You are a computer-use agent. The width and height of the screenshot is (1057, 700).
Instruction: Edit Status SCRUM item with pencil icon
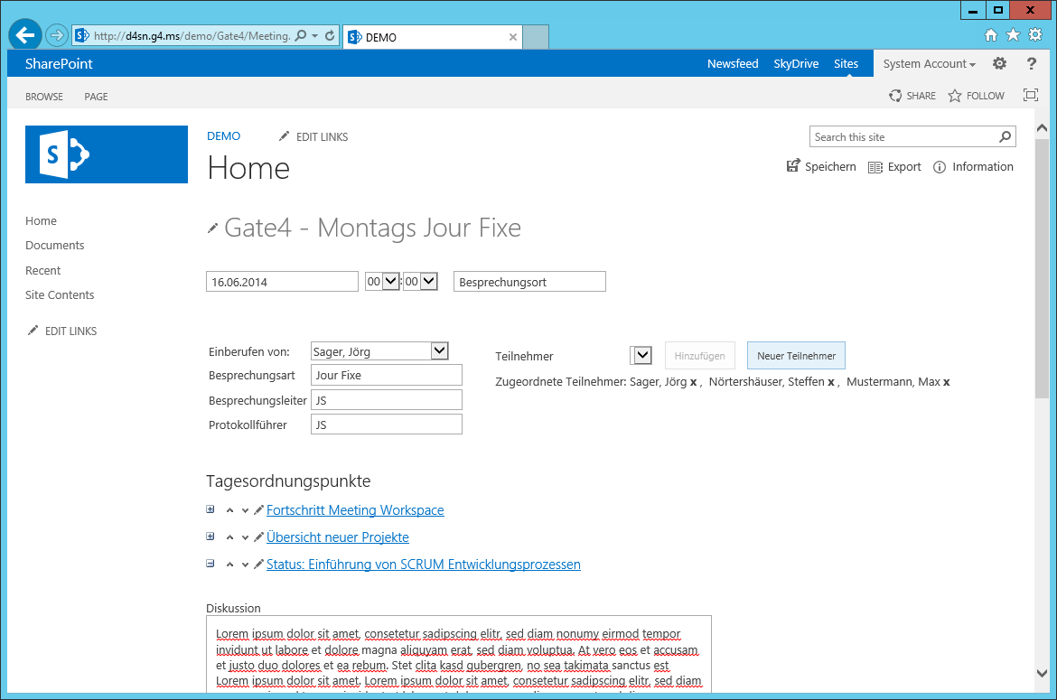coord(258,564)
